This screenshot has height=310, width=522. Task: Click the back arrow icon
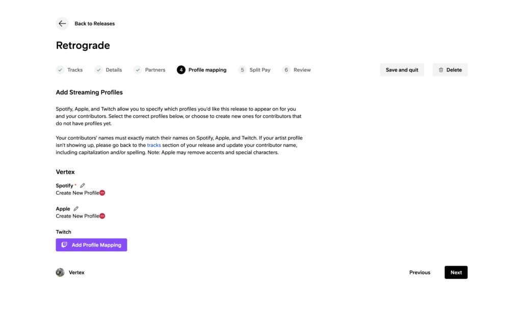coord(62,23)
